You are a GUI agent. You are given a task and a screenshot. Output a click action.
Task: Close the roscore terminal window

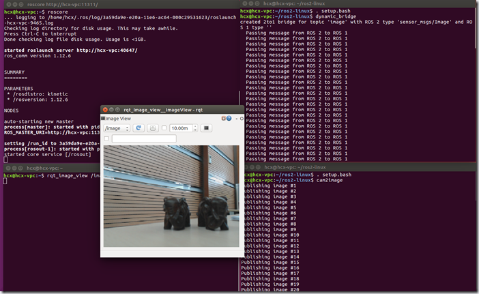click(x=9, y=5)
